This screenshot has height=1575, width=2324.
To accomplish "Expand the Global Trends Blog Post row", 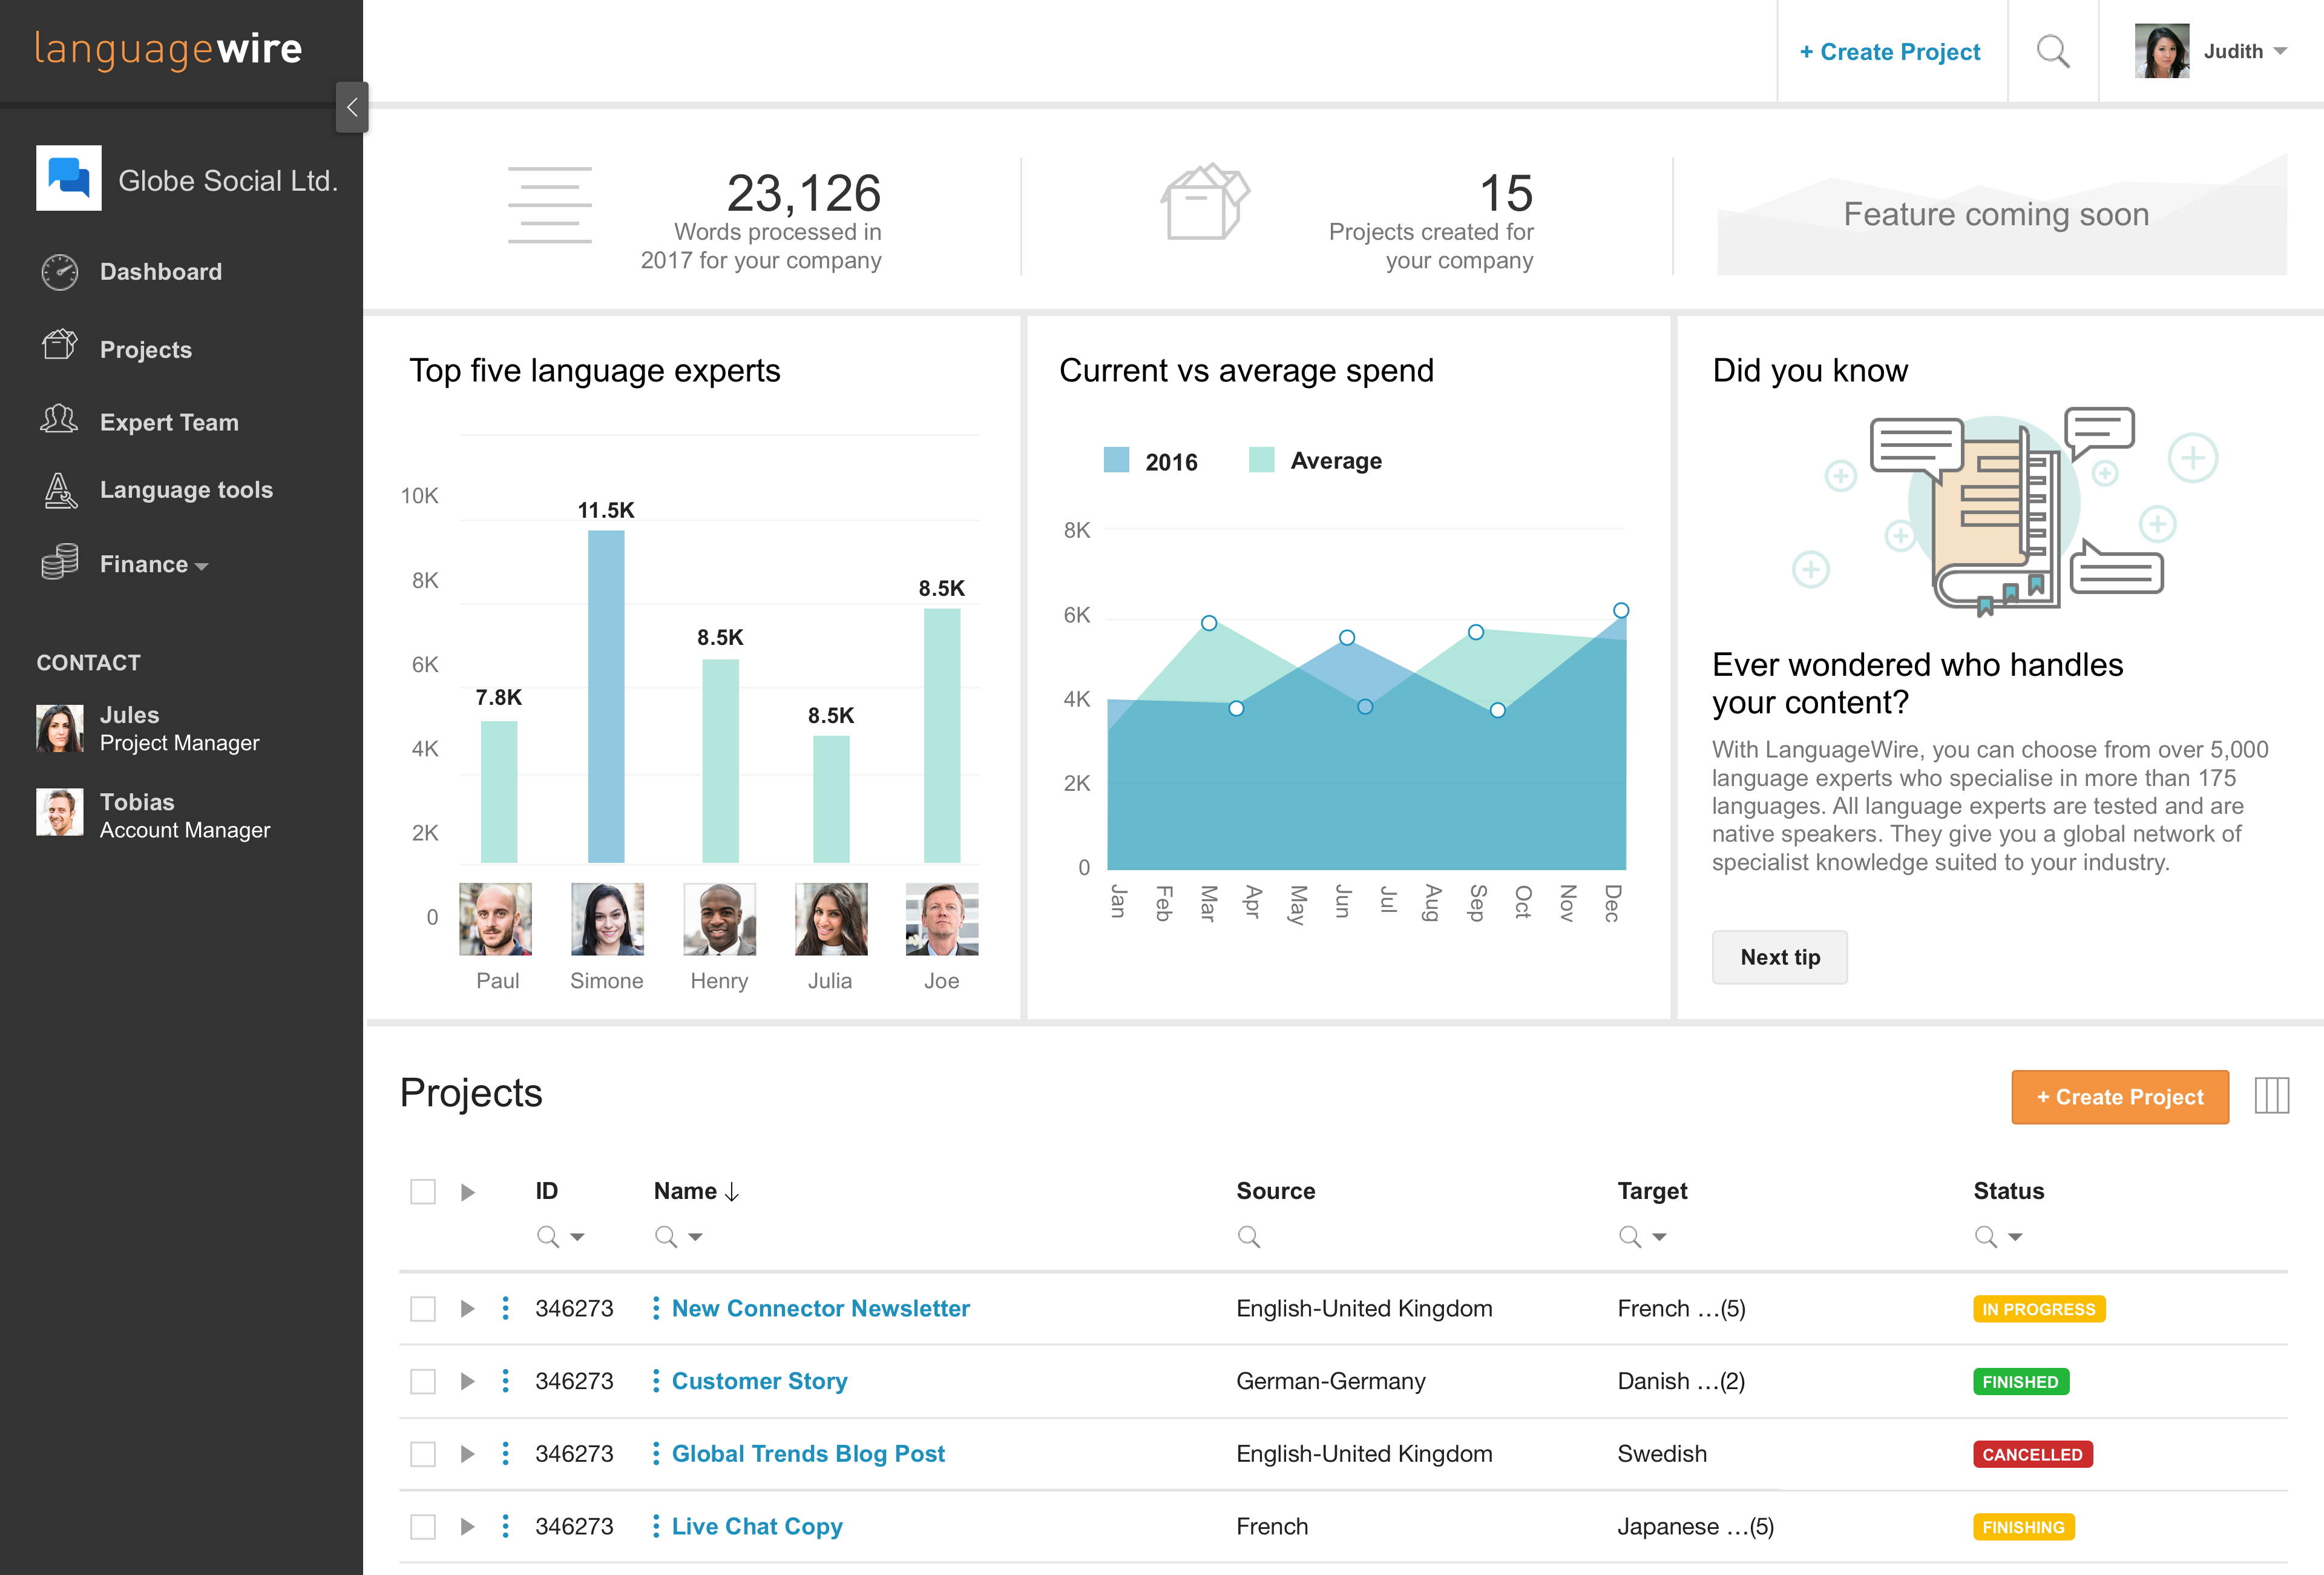I will click(x=467, y=1454).
